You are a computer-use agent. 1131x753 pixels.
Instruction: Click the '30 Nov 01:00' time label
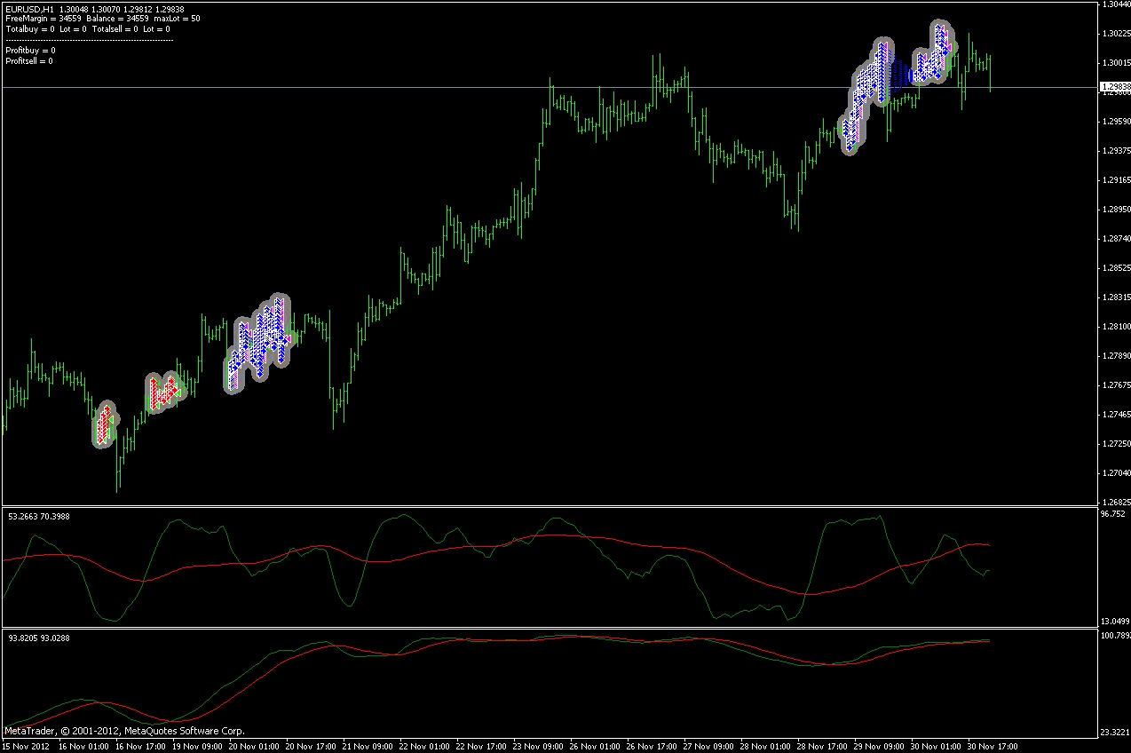click(x=936, y=747)
